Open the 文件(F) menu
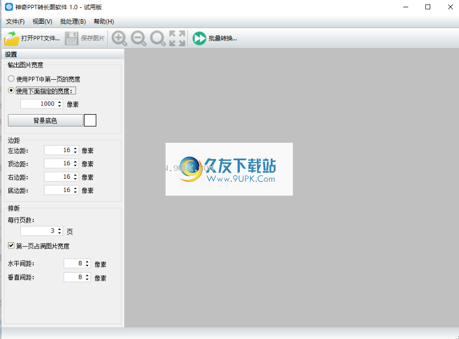This screenshot has height=339, width=459. [x=15, y=21]
